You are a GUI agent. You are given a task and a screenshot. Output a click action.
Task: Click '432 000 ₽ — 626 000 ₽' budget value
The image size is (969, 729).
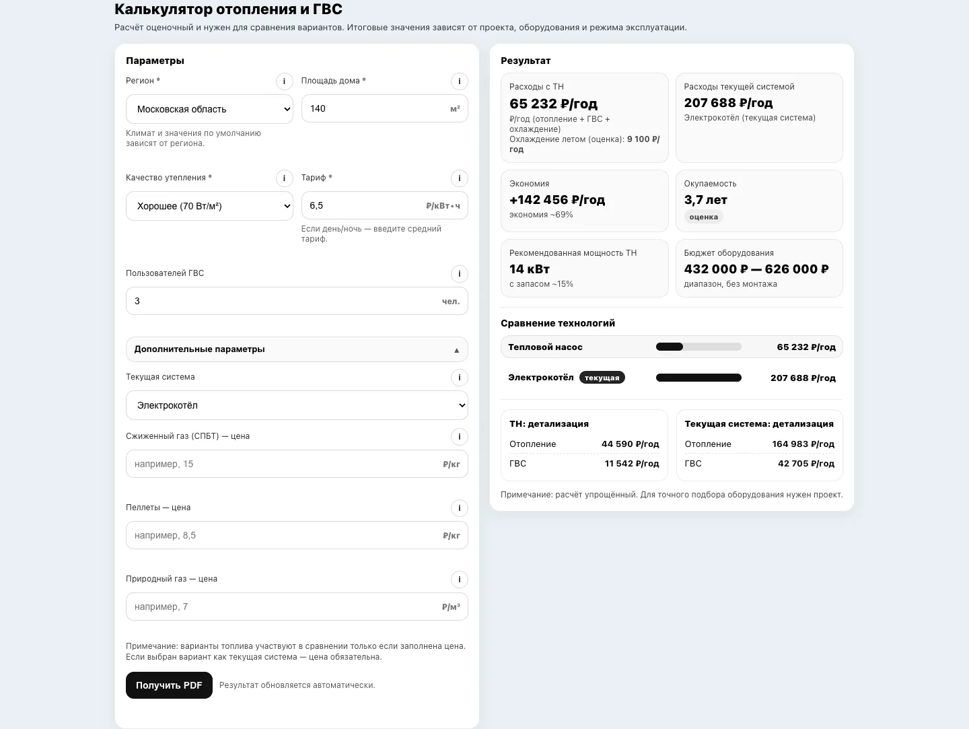(x=756, y=269)
